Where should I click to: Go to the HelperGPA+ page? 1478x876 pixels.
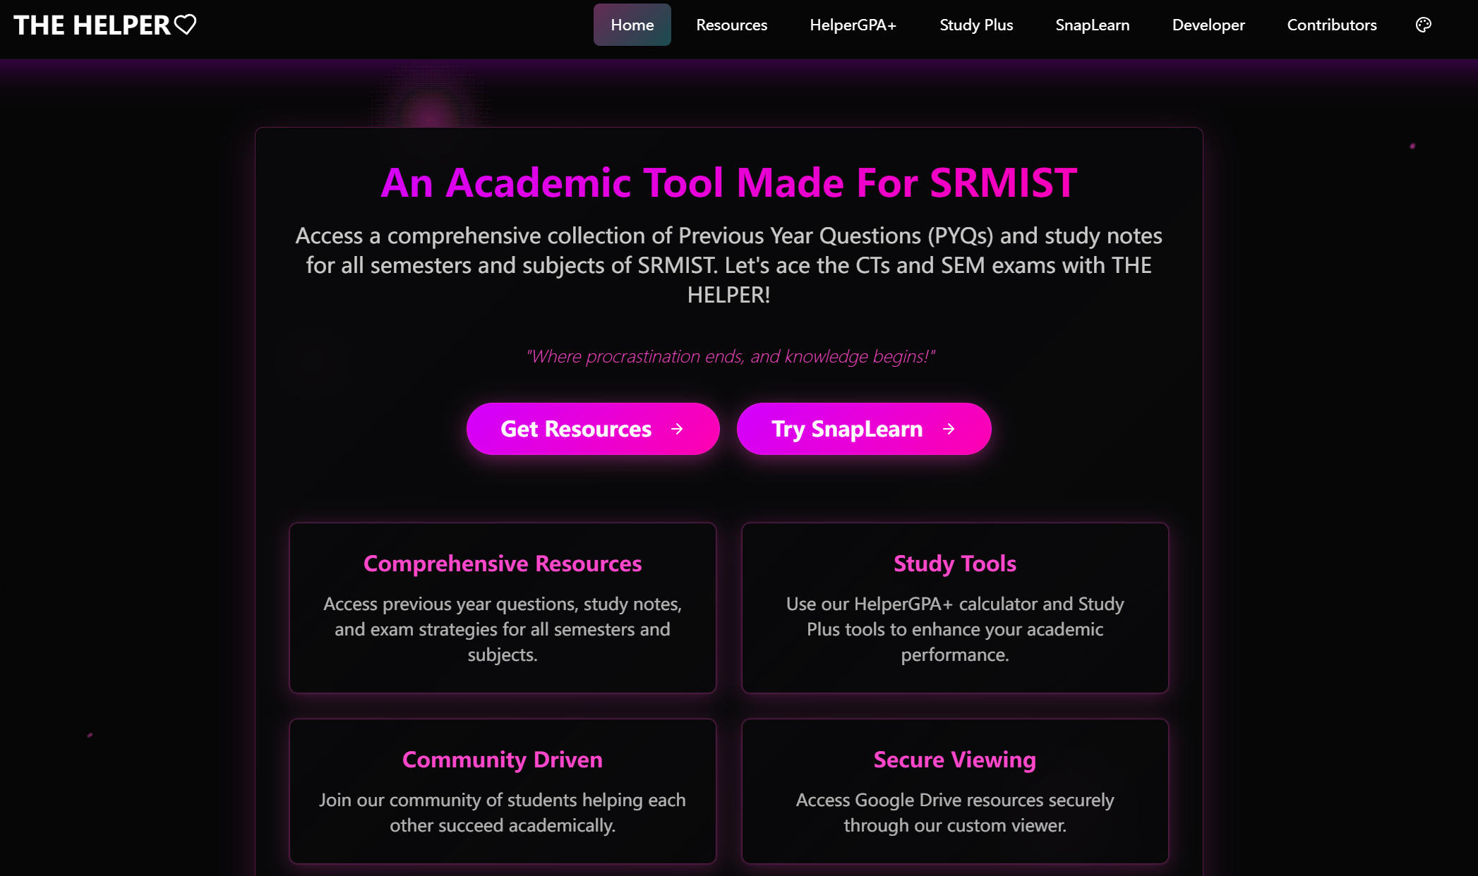[x=853, y=25]
